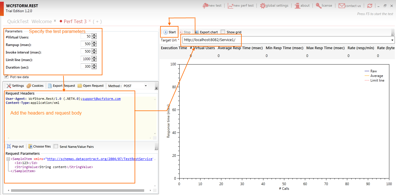Click the red refresh arrows icon
Image resolution: width=396 pixels, height=195 pixels.
pyautogui.click(x=370, y=5)
